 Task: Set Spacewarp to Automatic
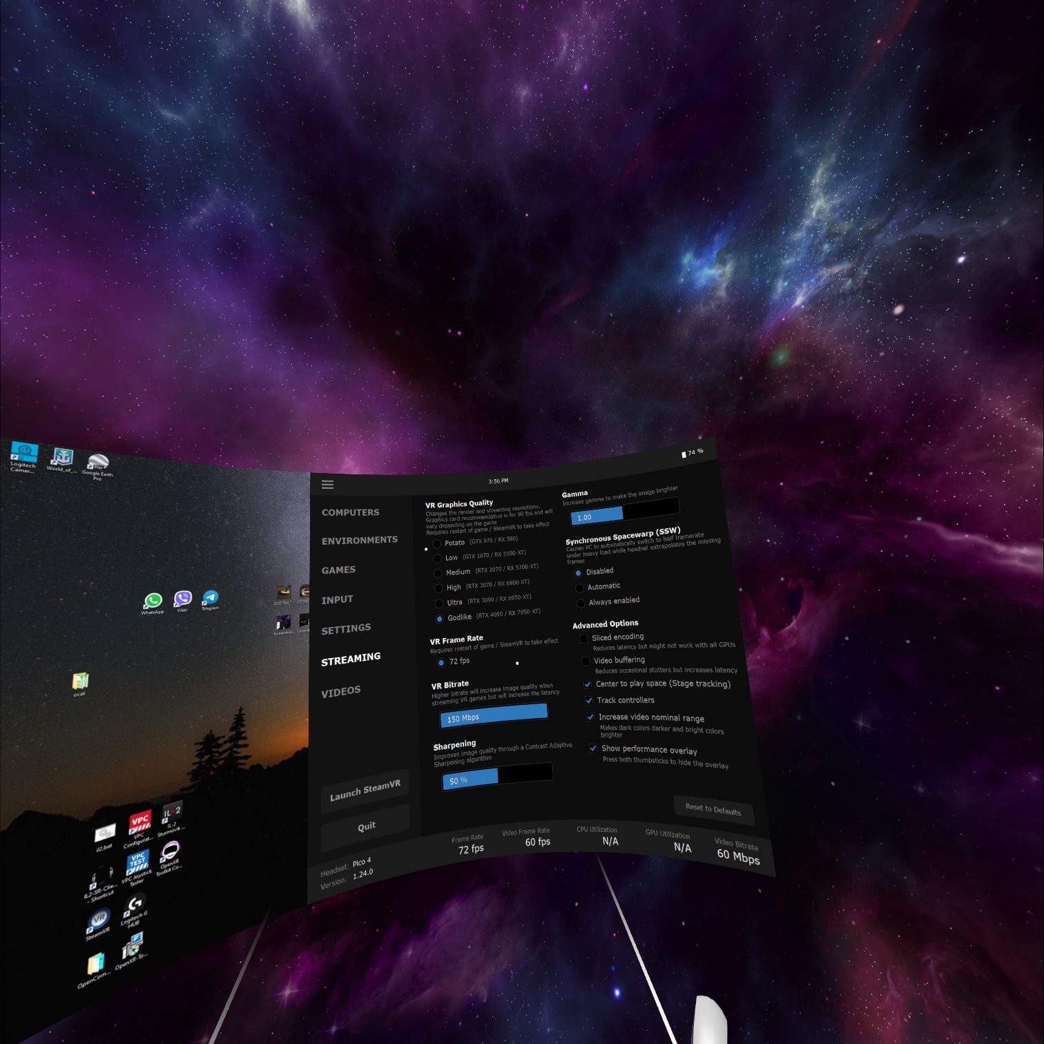point(580,588)
